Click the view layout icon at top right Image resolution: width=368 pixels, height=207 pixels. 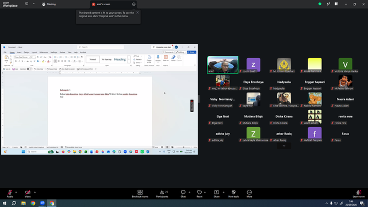(336, 4)
